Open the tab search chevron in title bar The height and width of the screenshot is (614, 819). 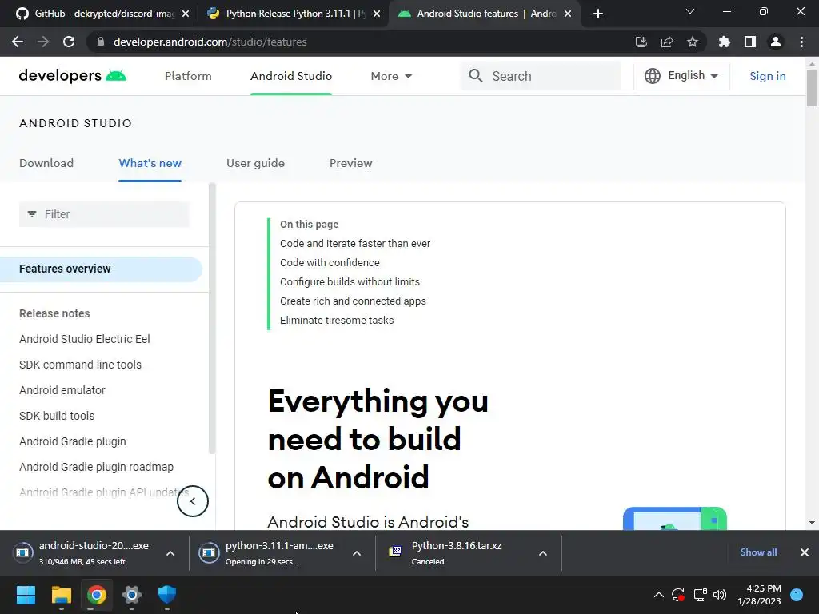pyautogui.click(x=690, y=11)
